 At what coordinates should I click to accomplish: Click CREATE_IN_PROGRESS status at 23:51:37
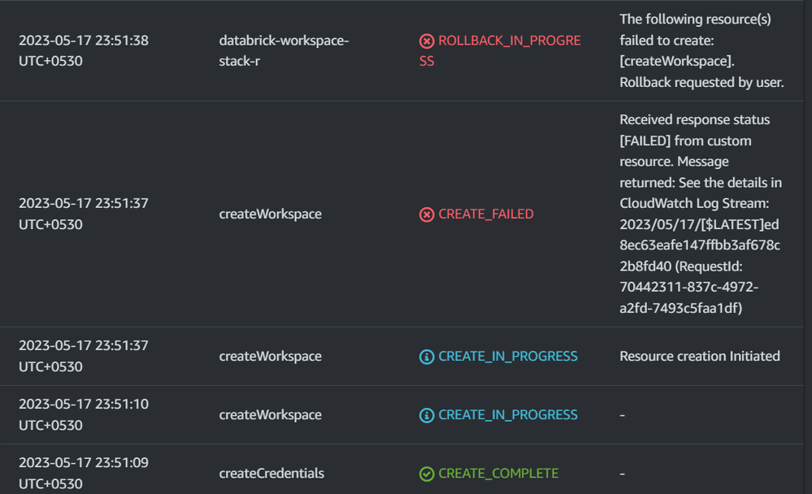click(508, 357)
